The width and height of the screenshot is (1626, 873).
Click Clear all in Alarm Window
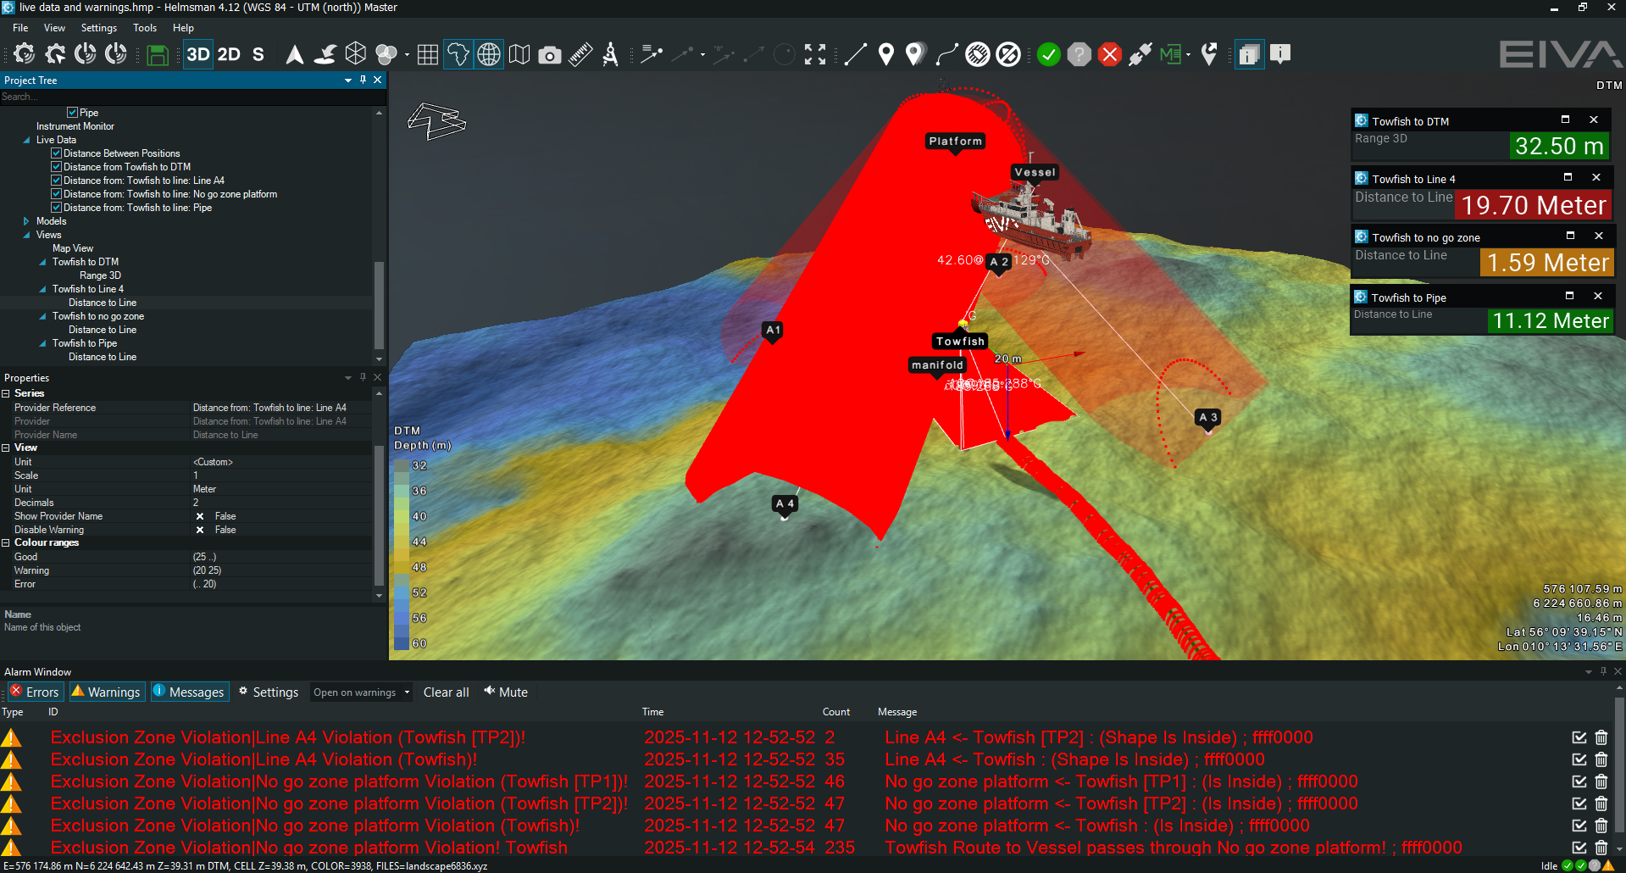coord(446,692)
